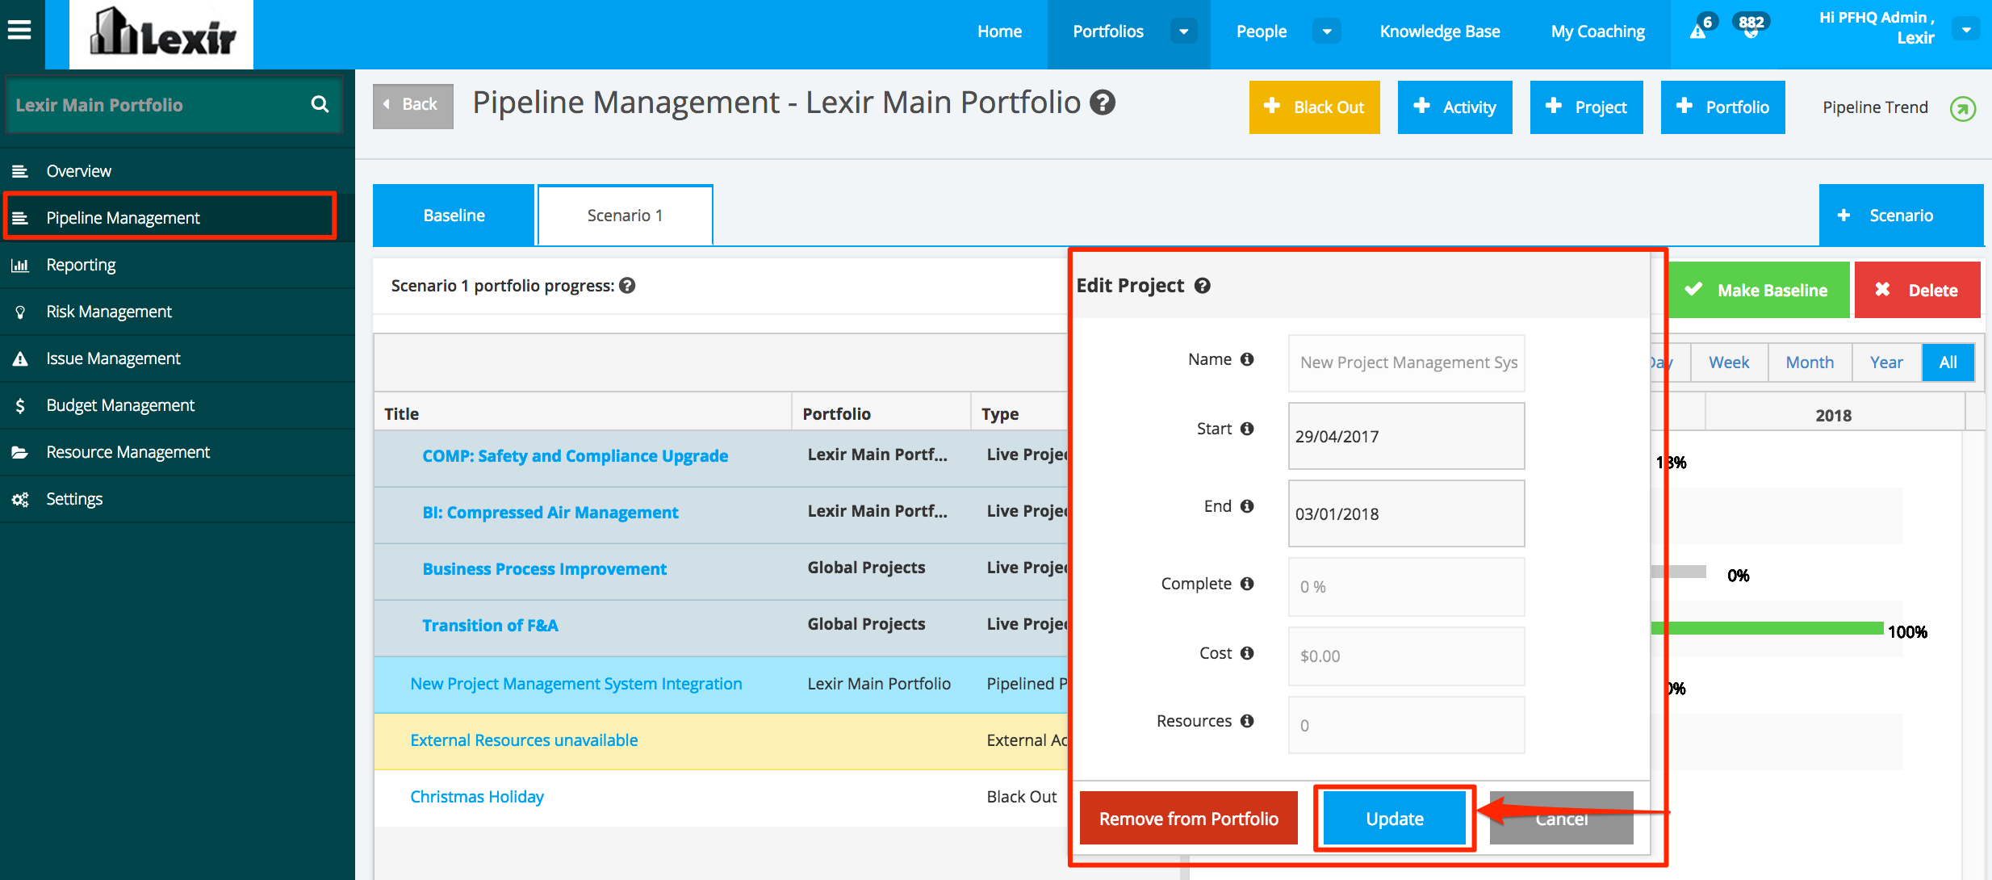Screen dimensions: 1992x880
Task: Click the hamburger menu icon
Action: (x=19, y=31)
